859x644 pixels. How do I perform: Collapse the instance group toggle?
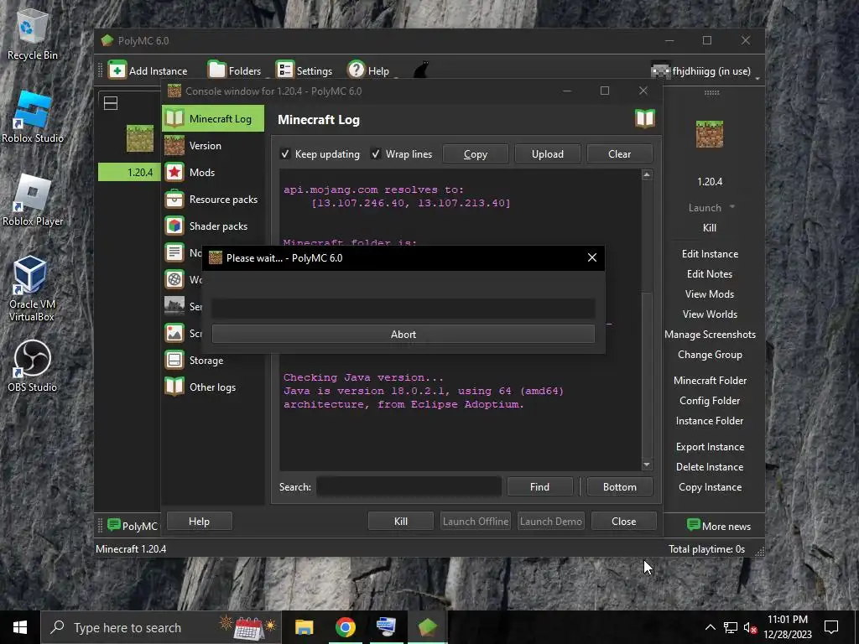[x=111, y=103]
